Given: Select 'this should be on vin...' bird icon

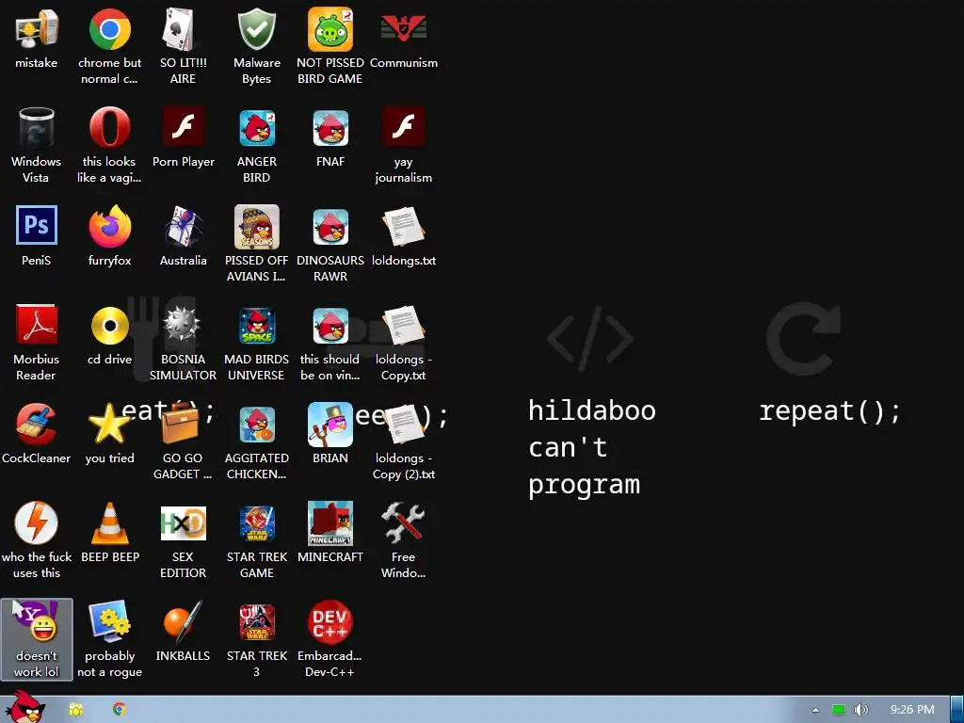Looking at the screenshot, I should coord(330,326).
